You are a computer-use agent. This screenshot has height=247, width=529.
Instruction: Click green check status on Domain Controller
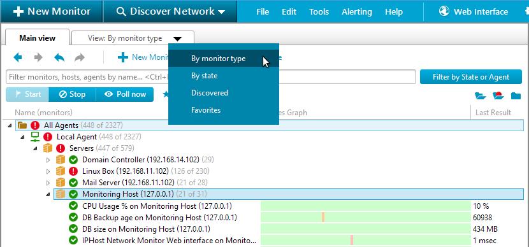coord(73,160)
